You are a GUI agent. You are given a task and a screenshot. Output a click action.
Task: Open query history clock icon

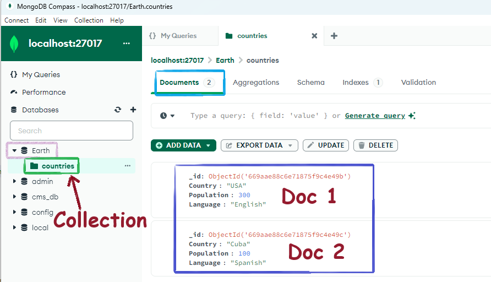click(163, 116)
